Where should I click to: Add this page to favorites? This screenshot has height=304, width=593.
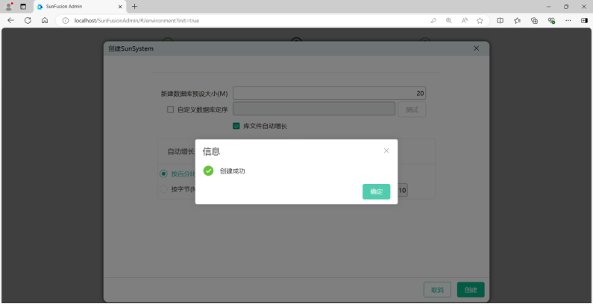coord(480,21)
